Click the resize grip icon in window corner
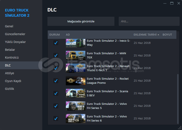This screenshot has width=182, height=130. coord(180,128)
